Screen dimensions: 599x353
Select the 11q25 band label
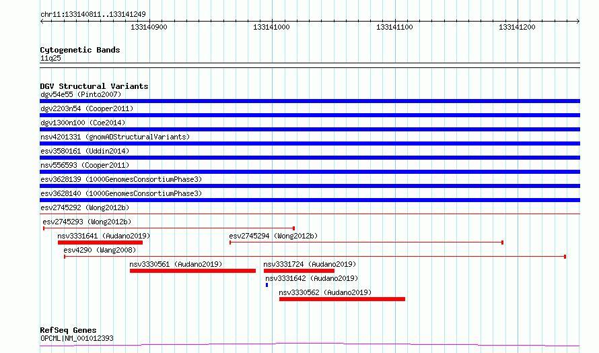[x=50, y=58]
